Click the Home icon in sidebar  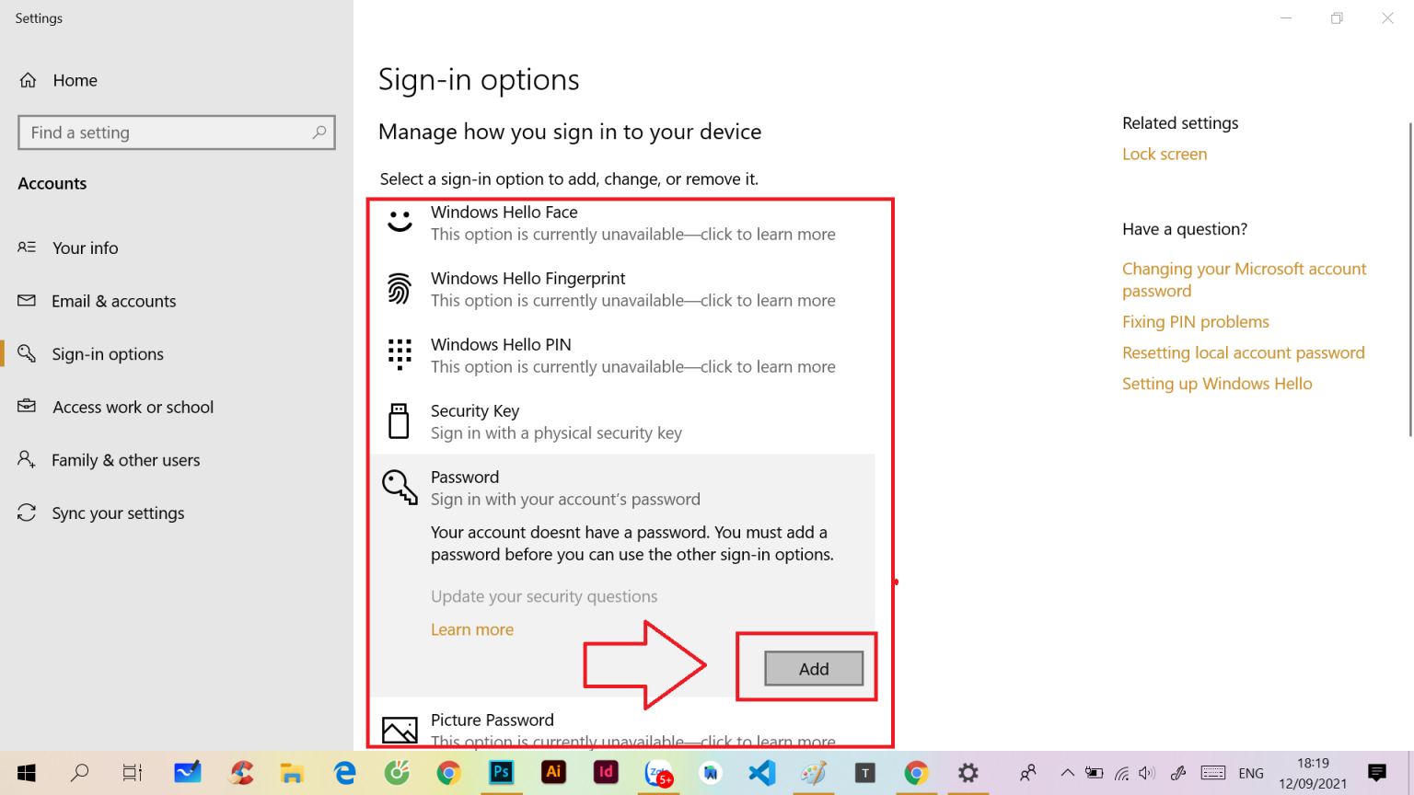pyautogui.click(x=29, y=80)
